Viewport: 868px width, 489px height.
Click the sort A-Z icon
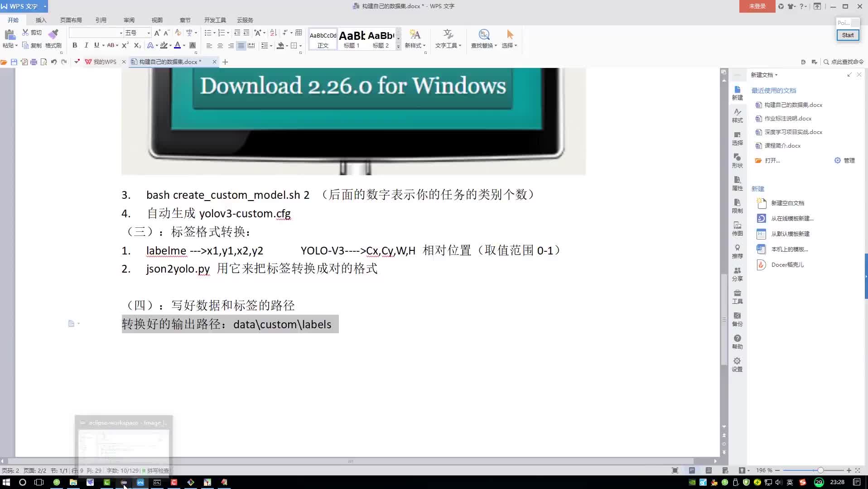[273, 33]
